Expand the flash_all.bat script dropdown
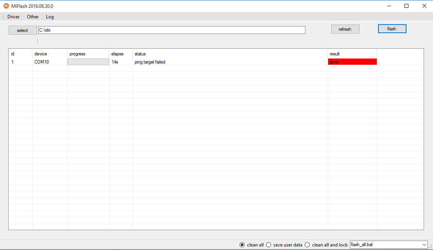The height and width of the screenshot is (250, 433). pyautogui.click(x=424, y=245)
